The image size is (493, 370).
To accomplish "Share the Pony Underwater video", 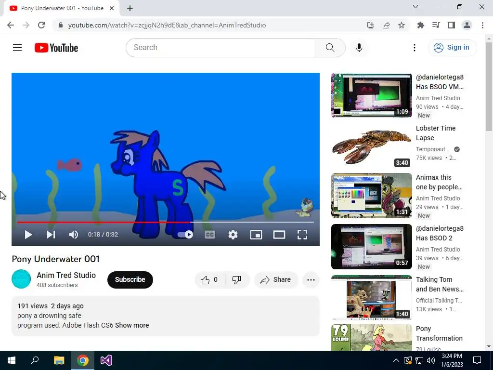I will pyautogui.click(x=276, y=280).
